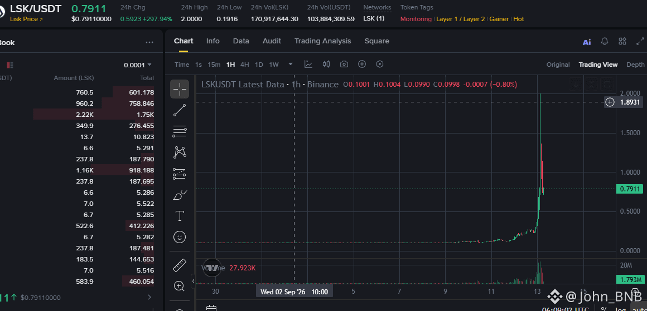The image size is (647, 311).
Task: Select the text annotation tool
Action: (180, 215)
